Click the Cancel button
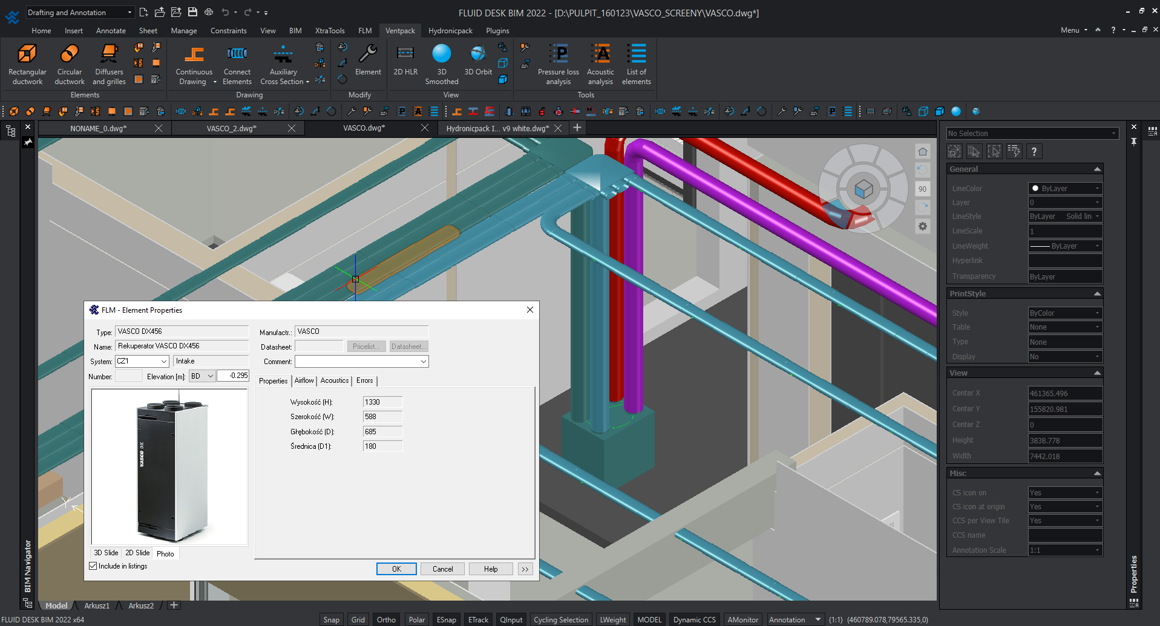This screenshot has width=1160, height=626. click(442, 569)
